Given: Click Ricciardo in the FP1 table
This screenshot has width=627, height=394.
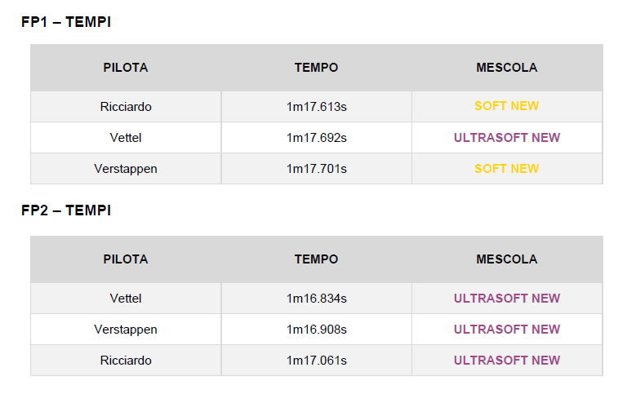Looking at the screenshot, I should (126, 106).
